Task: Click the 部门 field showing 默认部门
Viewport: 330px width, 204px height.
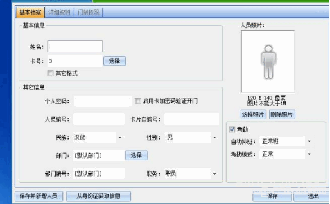Action: (x=99, y=155)
